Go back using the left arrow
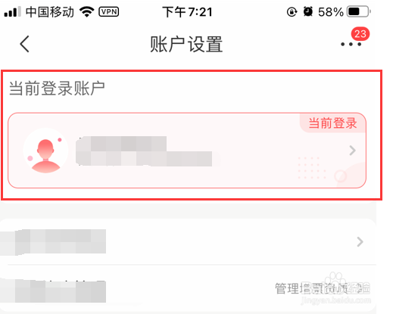 tap(24, 44)
